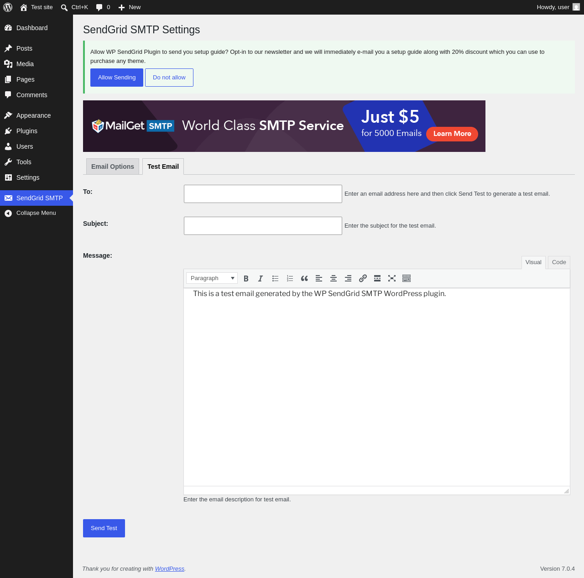584x578 pixels.
Task: Click the "Message:" field label
Action: pos(98,255)
